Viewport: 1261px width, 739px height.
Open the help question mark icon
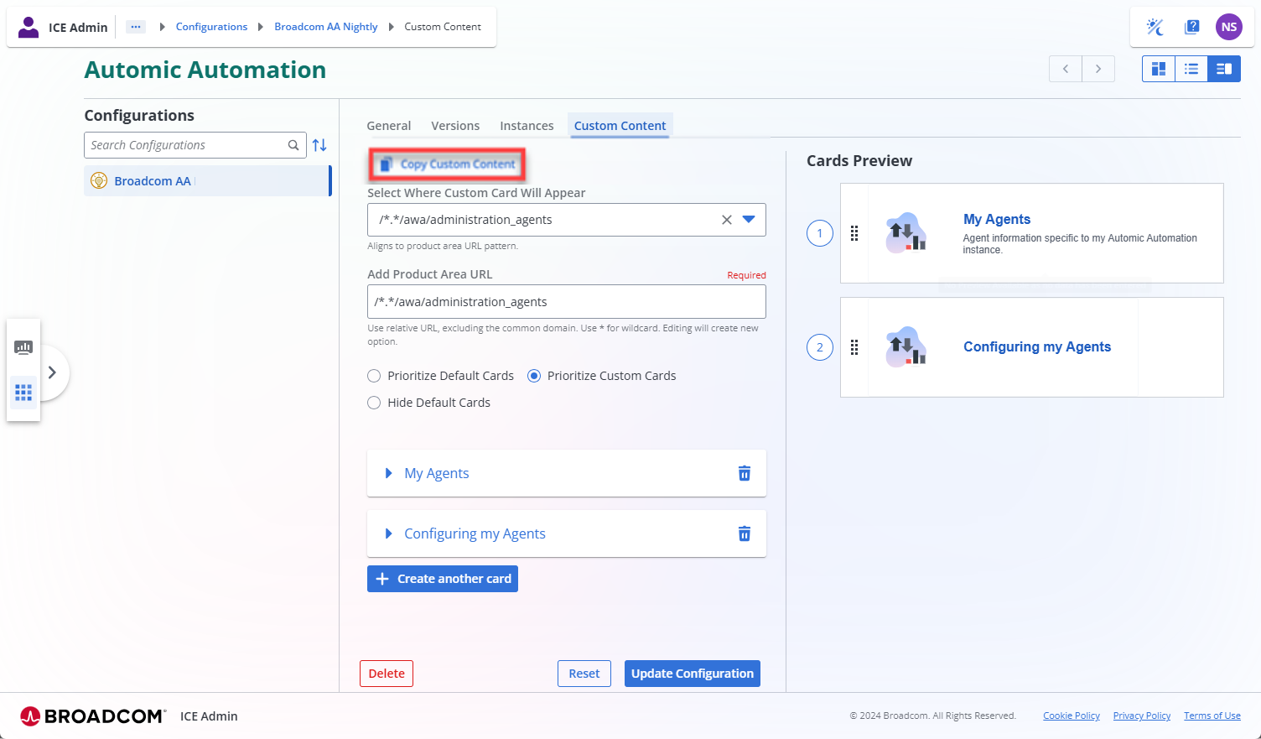(x=1191, y=27)
